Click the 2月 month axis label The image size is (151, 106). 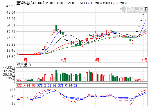[x=64, y=60]
